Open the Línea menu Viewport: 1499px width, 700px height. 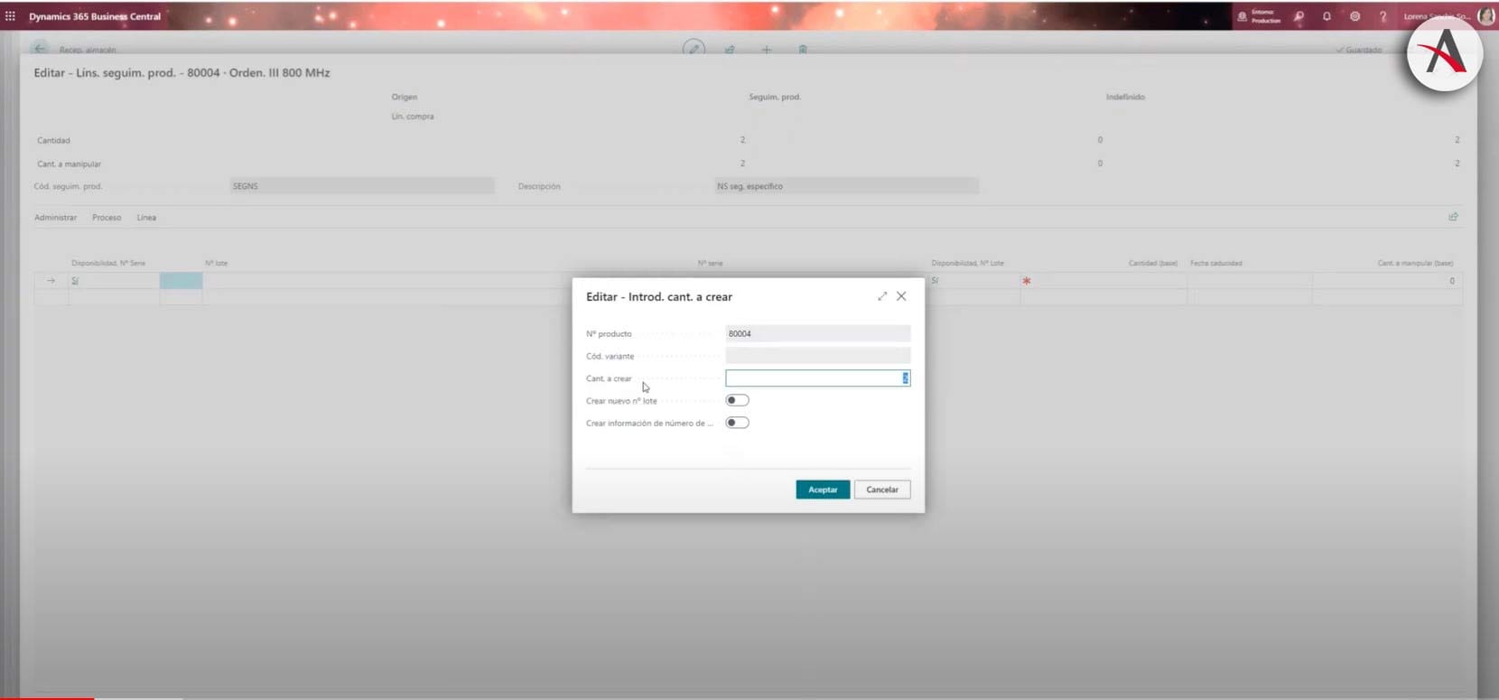coord(146,218)
